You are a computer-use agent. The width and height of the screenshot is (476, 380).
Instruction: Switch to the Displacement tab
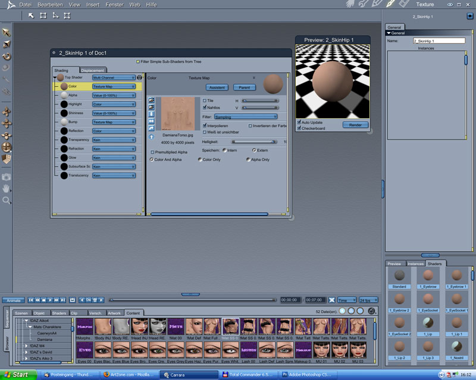pos(93,70)
